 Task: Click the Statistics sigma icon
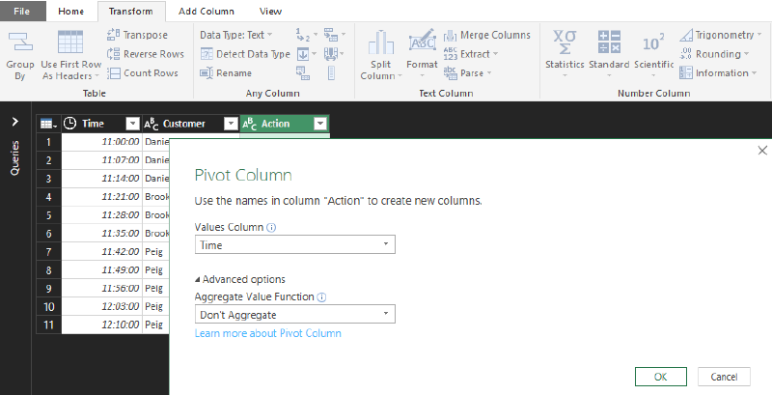click(565, 42)
